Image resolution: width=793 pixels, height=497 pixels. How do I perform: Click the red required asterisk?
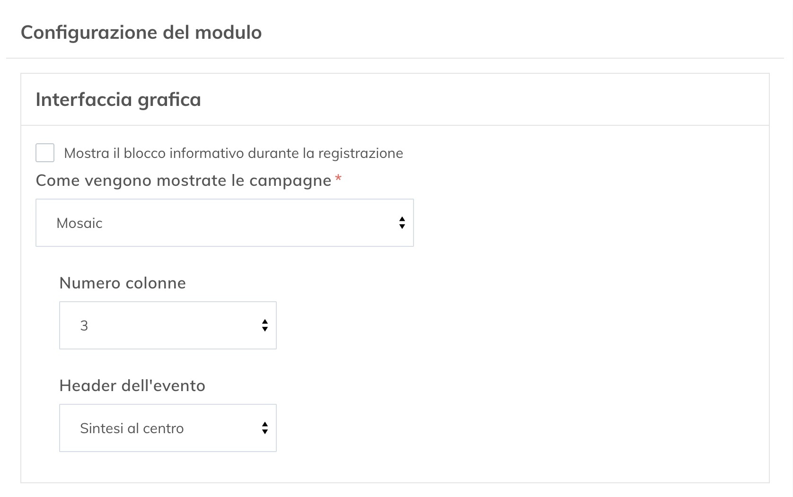338,179
